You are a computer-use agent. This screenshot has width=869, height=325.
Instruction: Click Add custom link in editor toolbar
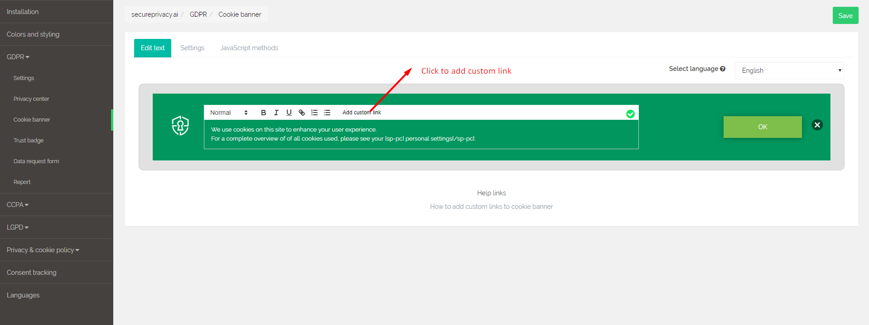pyautogui.click(x=362, y=113)
